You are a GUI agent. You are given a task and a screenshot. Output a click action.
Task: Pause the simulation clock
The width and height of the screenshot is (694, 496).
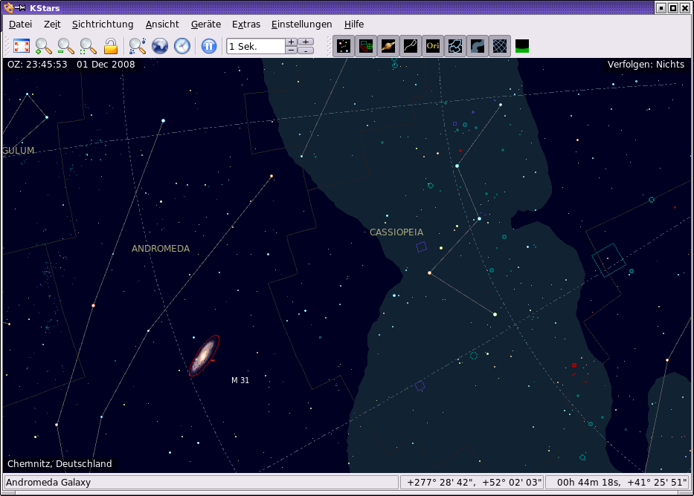coord(209,46)
